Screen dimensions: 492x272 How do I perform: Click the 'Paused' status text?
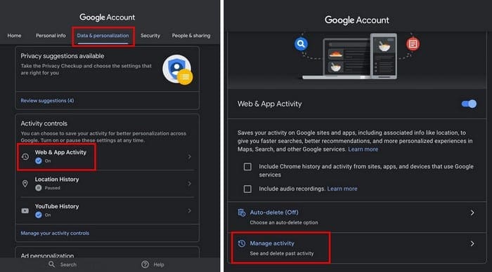pyautogui.click(x=52, y=188)
